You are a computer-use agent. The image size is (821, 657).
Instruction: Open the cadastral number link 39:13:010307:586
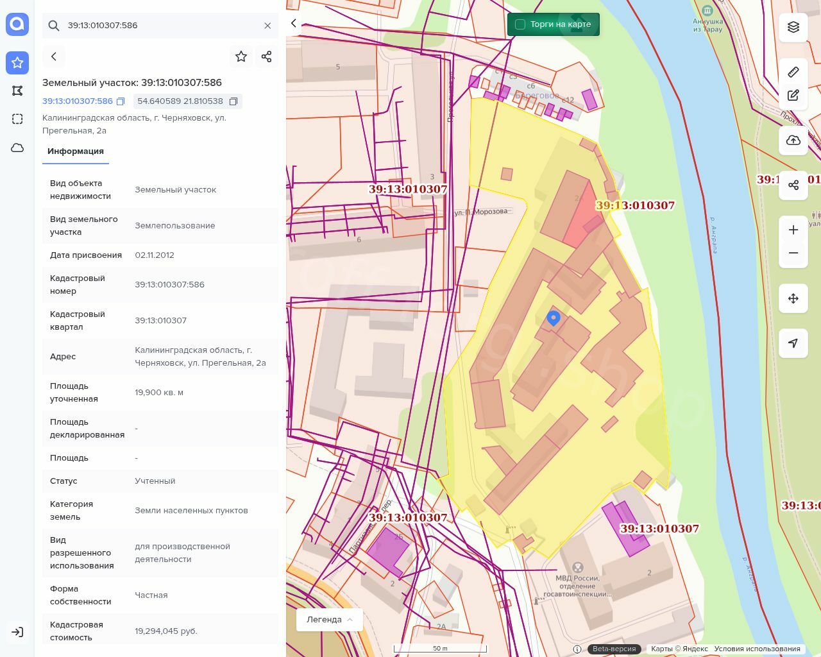(77, 101)
